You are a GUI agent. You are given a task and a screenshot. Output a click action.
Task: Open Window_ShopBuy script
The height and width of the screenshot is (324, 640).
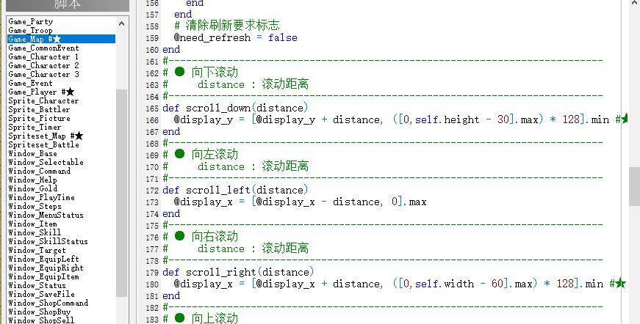[39, 312]
